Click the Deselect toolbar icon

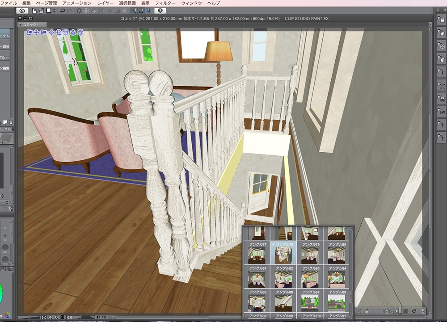coord(110,11)
